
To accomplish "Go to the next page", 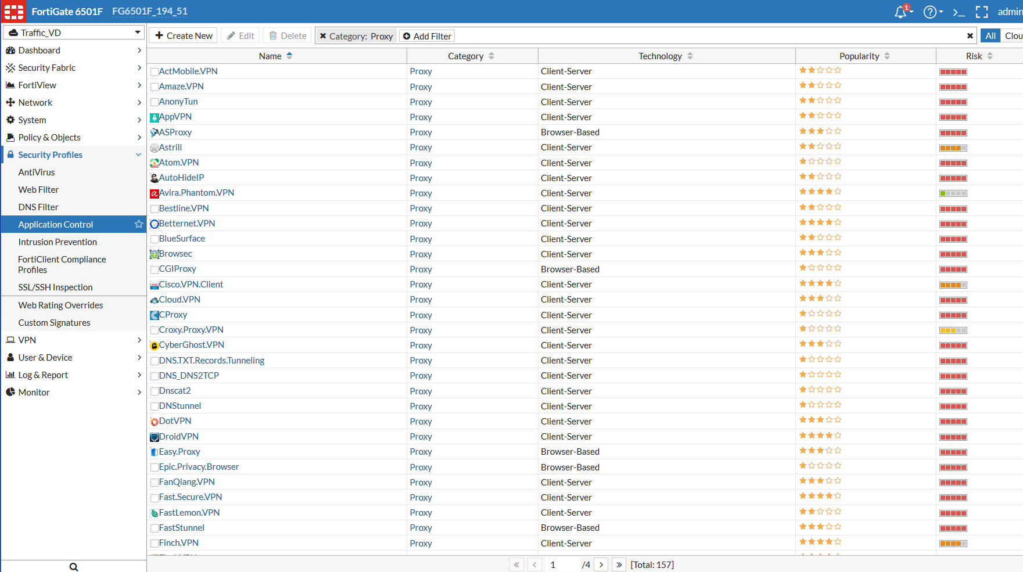I will coord(601,564).
